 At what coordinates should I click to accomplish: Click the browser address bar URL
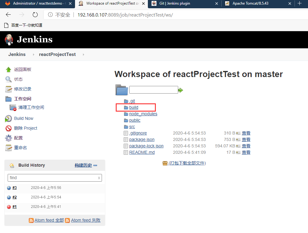(125, 15)
